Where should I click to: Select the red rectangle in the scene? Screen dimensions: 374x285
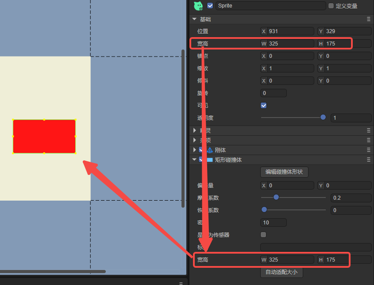point(44,136)
